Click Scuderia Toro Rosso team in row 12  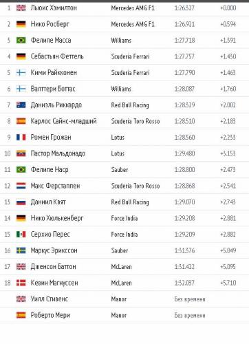(136, 186)
